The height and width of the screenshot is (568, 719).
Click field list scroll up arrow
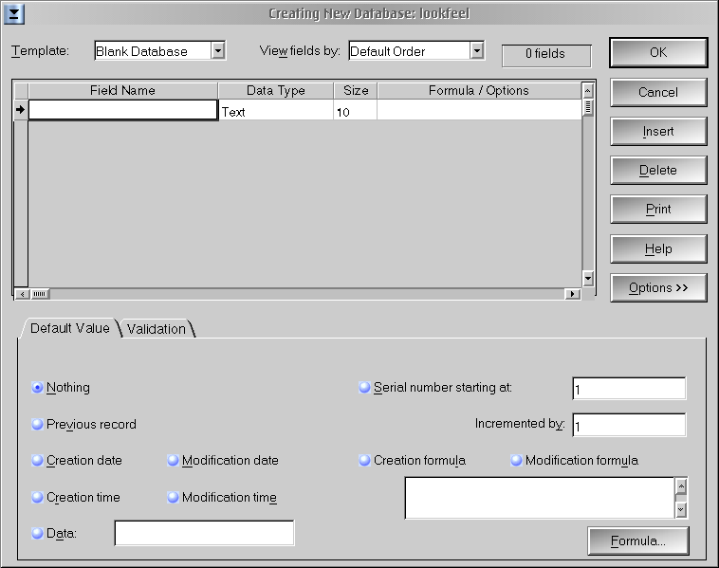(x=588, y=91)
